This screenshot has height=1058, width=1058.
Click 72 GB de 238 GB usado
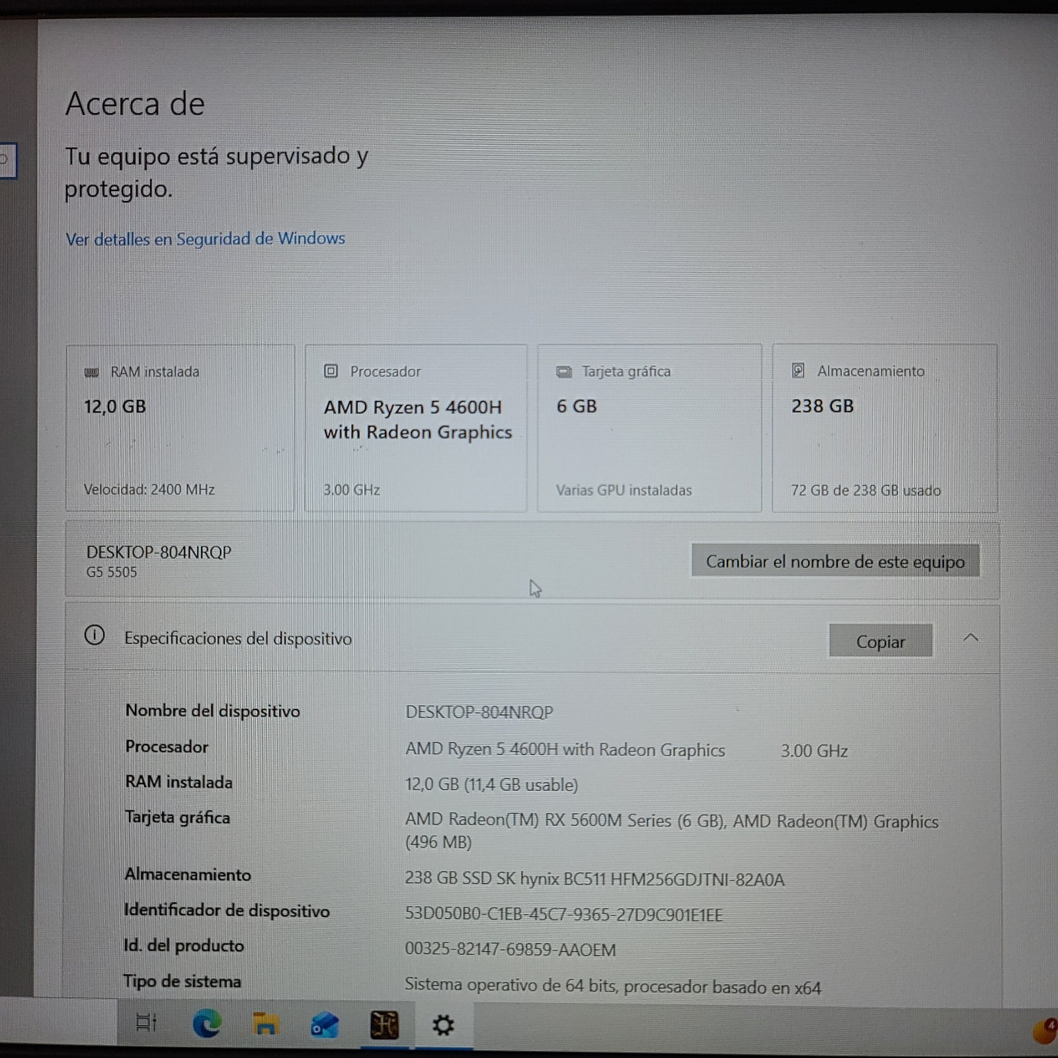pos(866,490)
